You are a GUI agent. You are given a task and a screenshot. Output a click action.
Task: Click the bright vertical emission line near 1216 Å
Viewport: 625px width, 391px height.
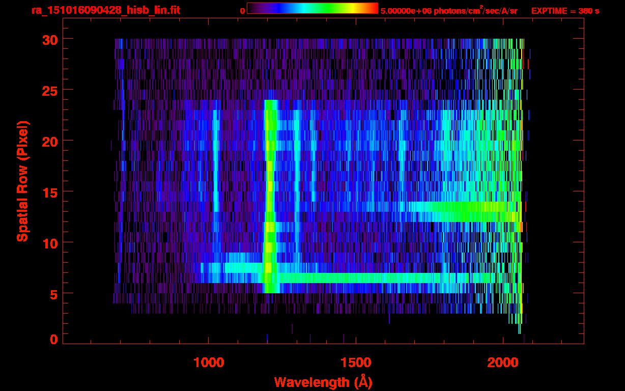(x=269, y=193)
